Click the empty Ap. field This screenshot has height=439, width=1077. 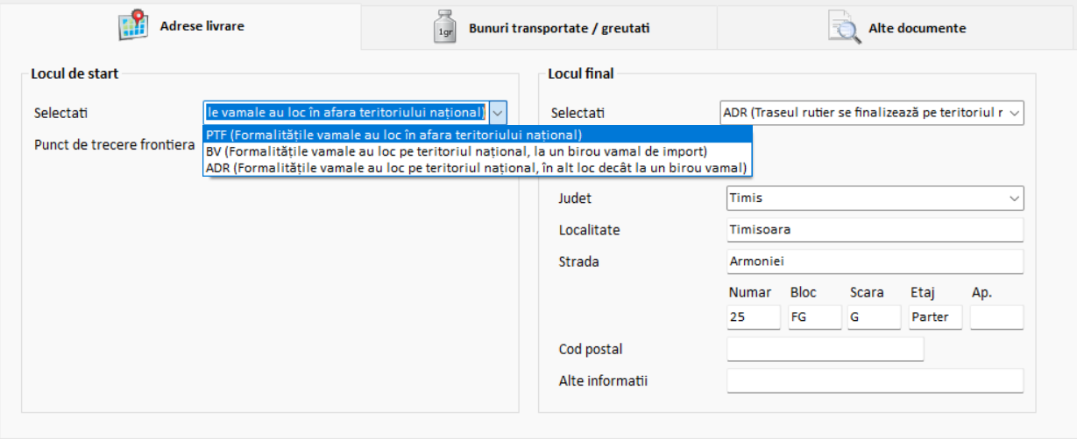996,317
